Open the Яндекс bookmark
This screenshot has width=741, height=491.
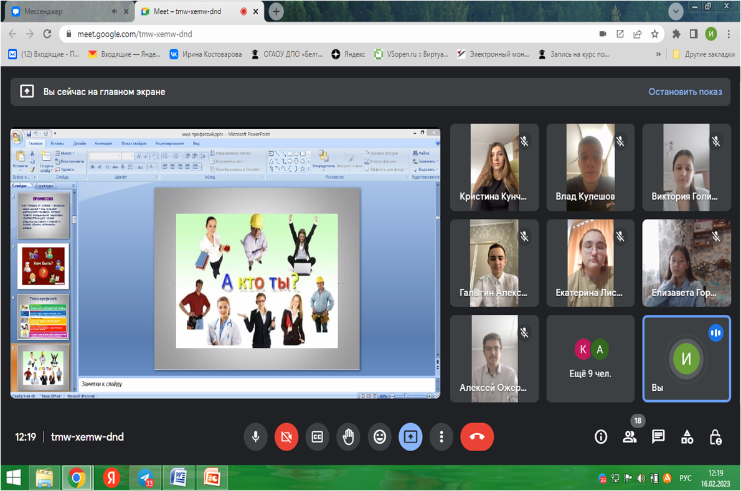pyautogui.click(x=348, y=54)
